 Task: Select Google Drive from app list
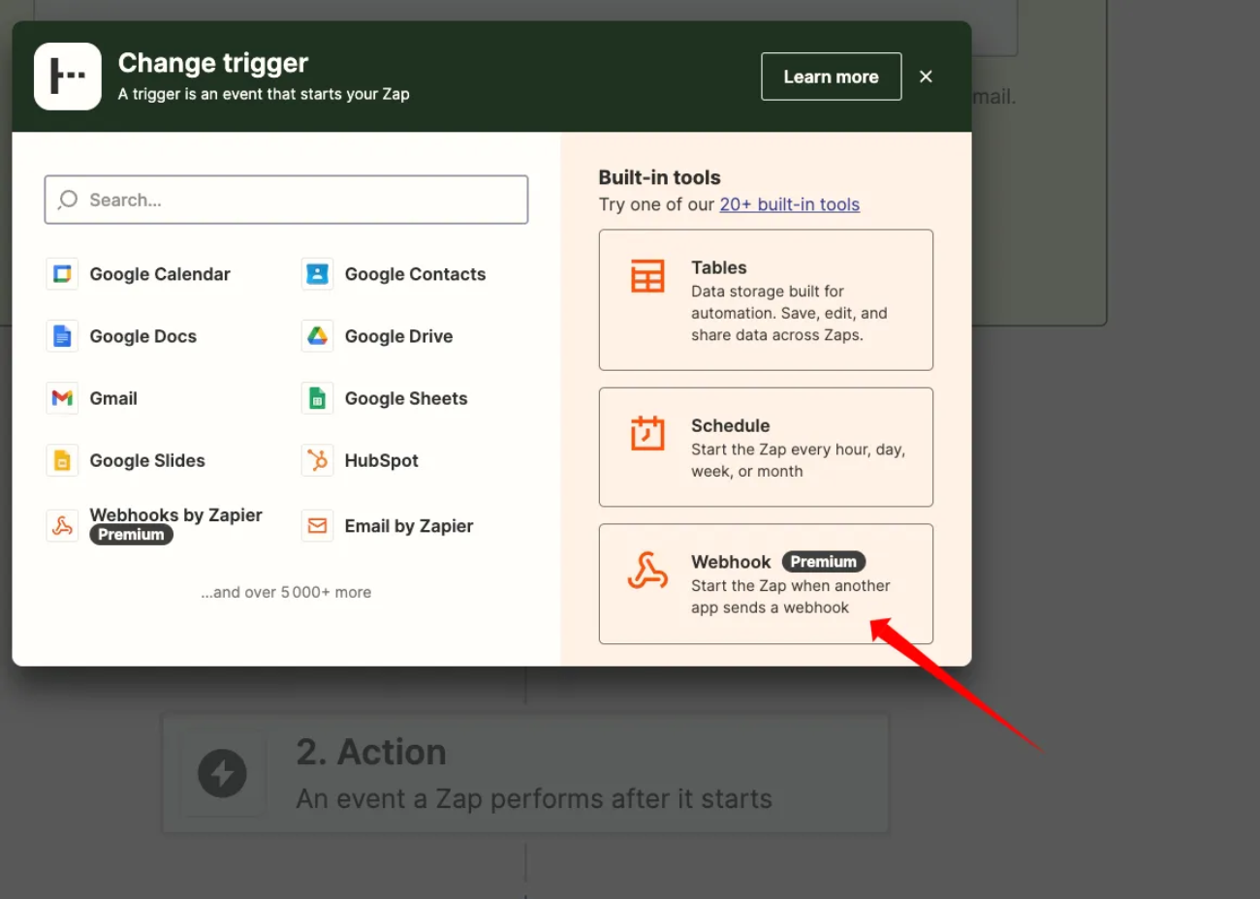click(x=398, y=336)
